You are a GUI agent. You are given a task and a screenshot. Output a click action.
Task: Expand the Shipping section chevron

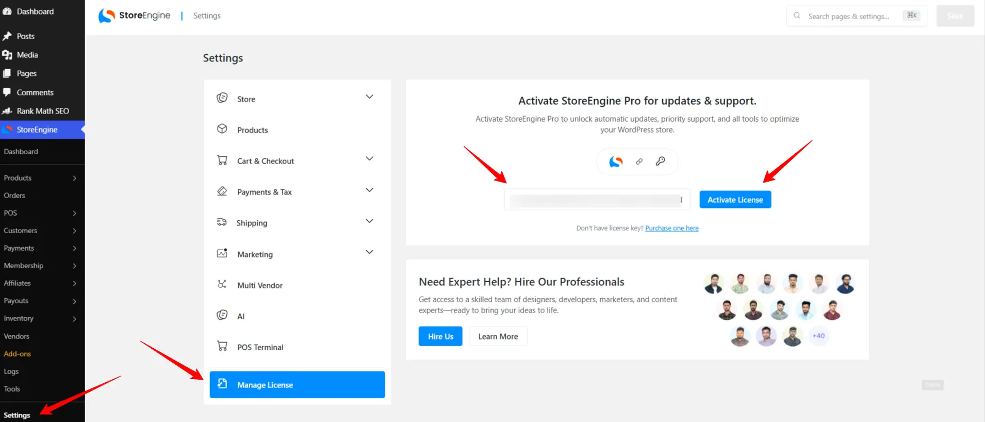pyautogui.click(x=369, y=221)
